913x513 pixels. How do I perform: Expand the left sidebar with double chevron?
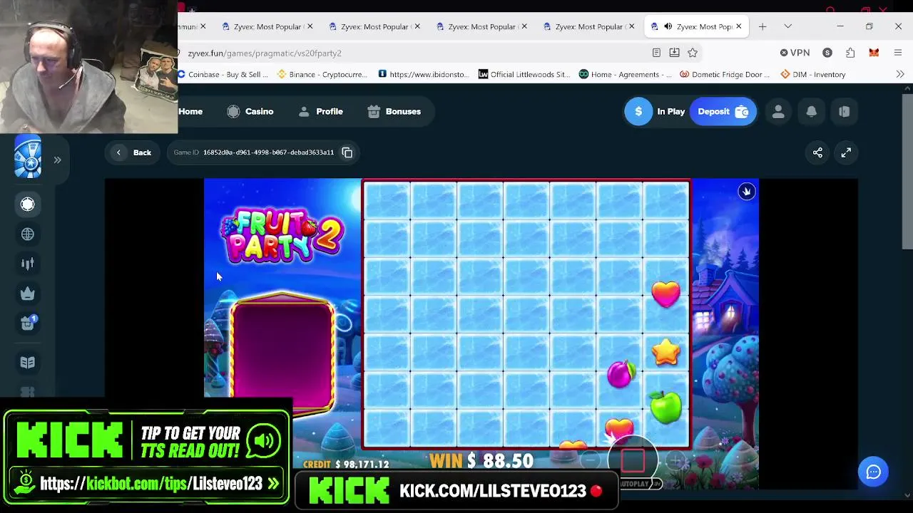[57, 160]
